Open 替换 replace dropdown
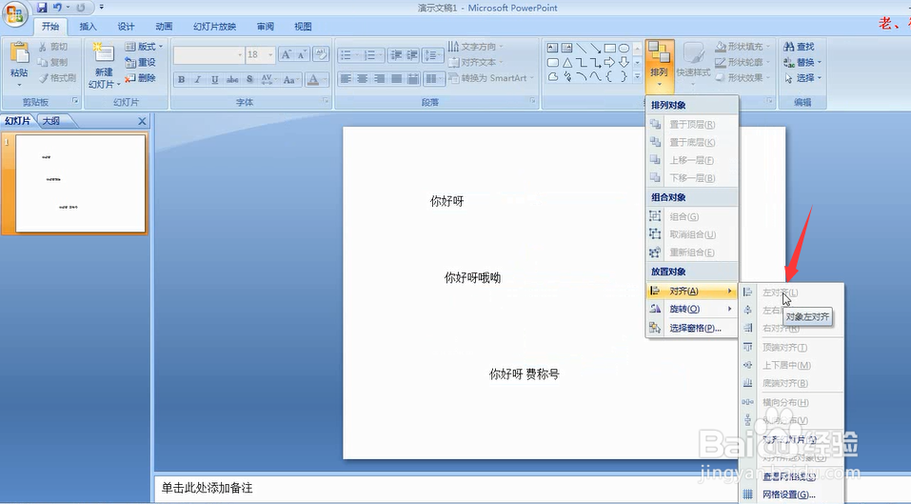Screen dimensions: 911x504 click(x=802, y=62)
